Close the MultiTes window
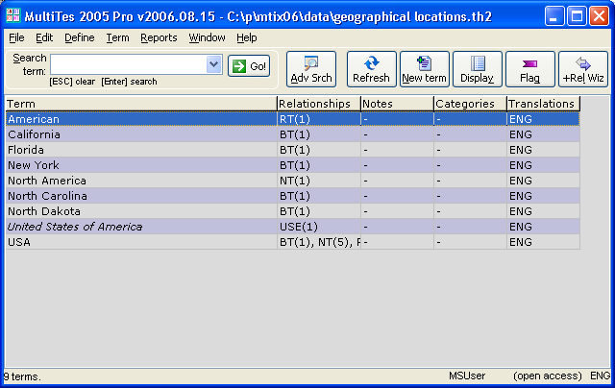Screen dimensions: 615x388 point(599,16)
